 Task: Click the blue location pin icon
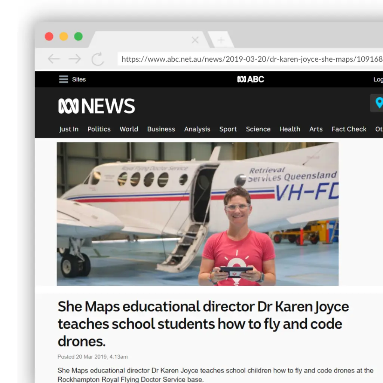(379, 102)
